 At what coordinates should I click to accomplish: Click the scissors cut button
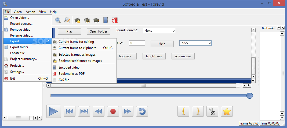212,111
